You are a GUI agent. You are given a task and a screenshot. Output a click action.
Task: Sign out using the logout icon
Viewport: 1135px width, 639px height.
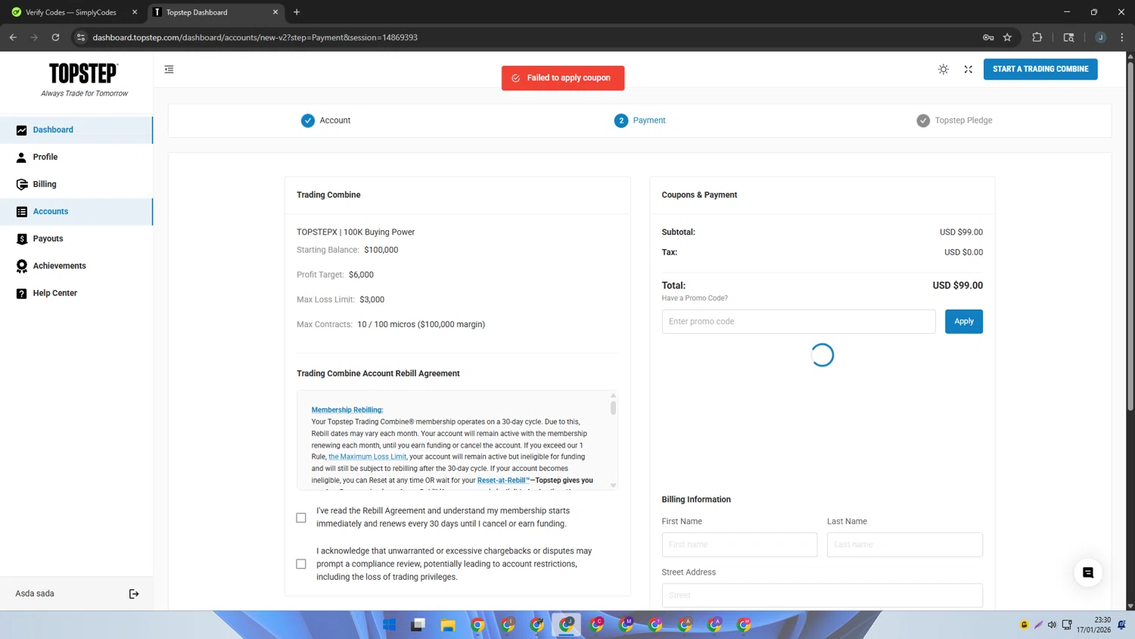[x=134, y=594]
